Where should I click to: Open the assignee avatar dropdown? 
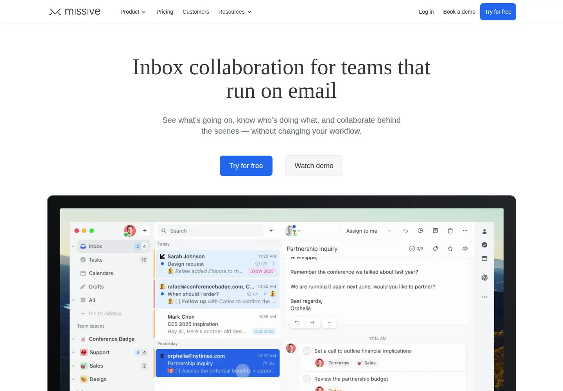(x=293, y=231)
